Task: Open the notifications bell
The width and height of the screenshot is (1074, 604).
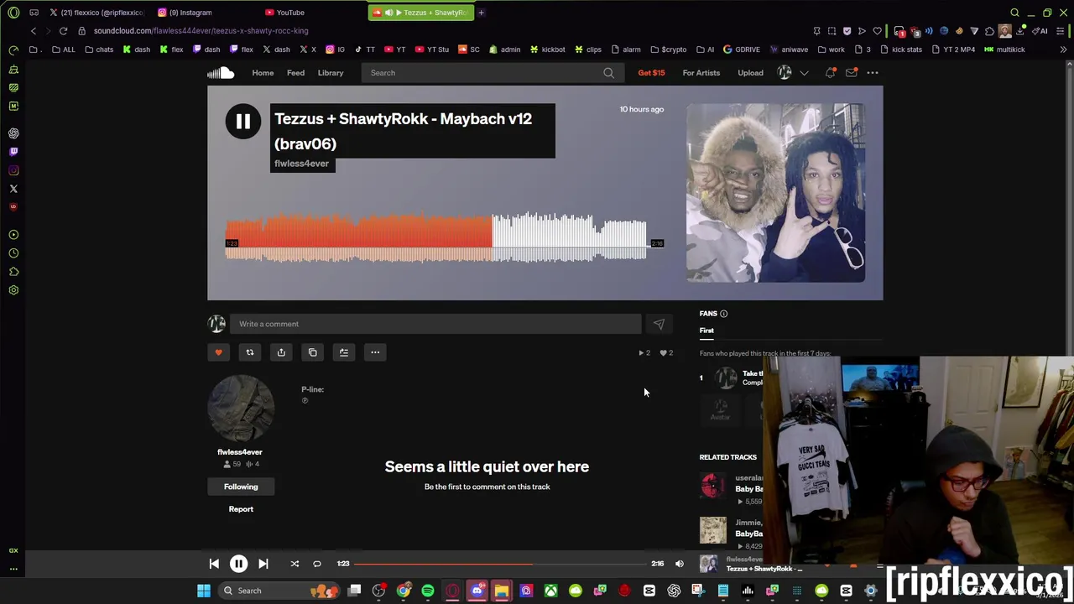Action: coord(830,73)
